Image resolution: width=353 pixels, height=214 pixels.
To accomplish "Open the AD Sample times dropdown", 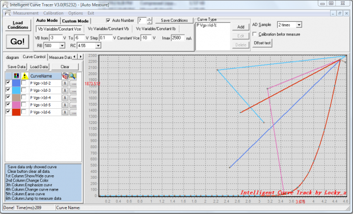I will [x=299, y=25].
